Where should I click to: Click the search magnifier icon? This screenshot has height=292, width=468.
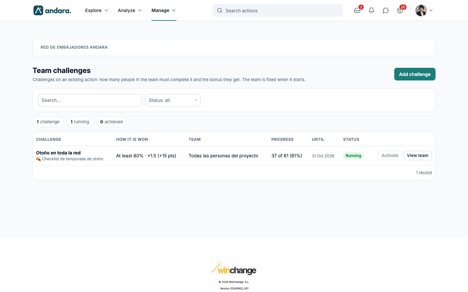[220, 10]
